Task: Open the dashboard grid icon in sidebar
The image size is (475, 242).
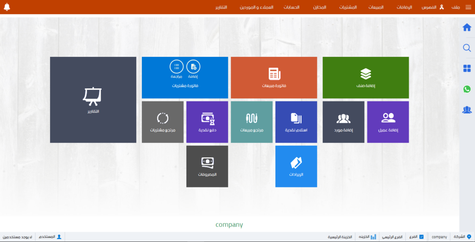Action: click(467, 68)
